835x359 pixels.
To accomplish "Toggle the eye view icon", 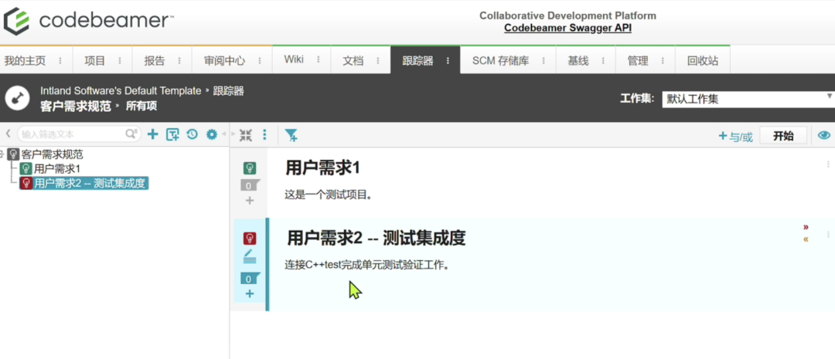I will point(824,136).
